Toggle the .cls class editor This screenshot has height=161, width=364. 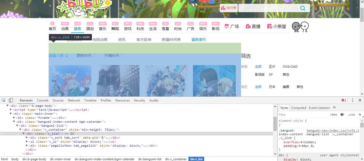(351, 115)
